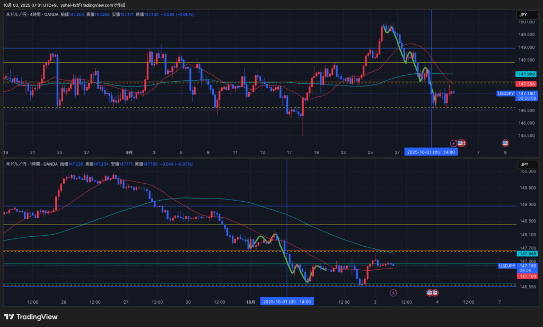
Task: Click the 10月 label on the bottom chart time axis
Action: (x=252, y=302)
